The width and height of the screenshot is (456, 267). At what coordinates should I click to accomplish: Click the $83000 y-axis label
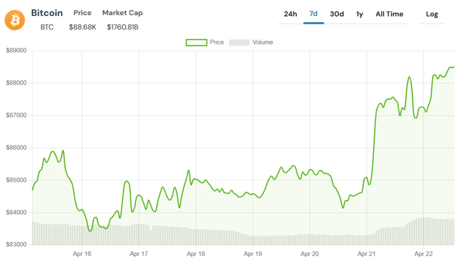(16, 245)
